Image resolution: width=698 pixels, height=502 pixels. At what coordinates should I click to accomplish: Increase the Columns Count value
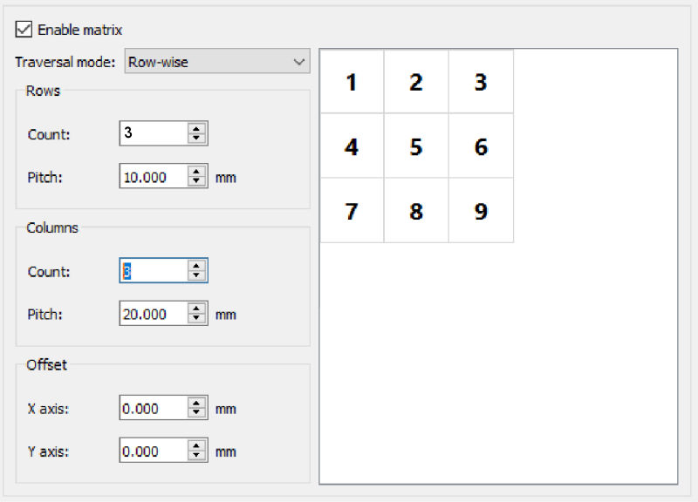(196, 265)
